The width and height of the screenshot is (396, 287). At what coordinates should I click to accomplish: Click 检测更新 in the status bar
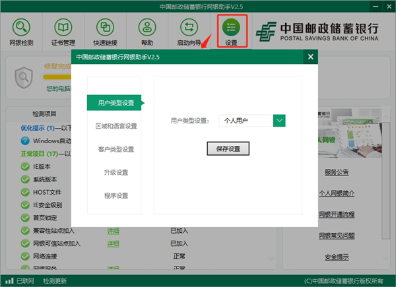[55, 280]
